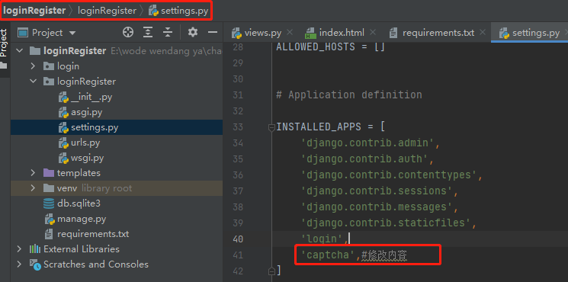Select settings.py in the project tree
Screen dimensions: 568x282
click(x=117, y=127)
